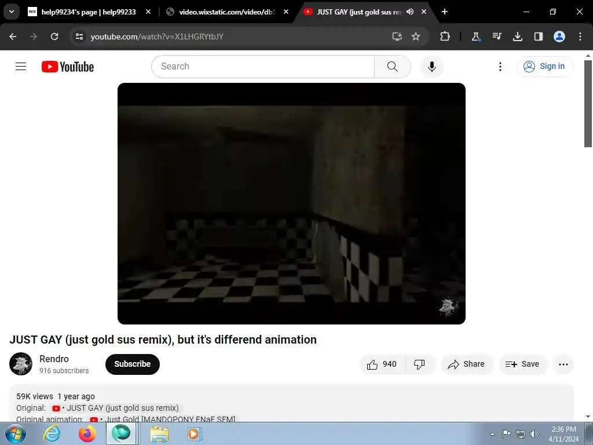This screenshot has height=445, width=593.
Task: Click the video player to pause
Action: pos(291,203)
